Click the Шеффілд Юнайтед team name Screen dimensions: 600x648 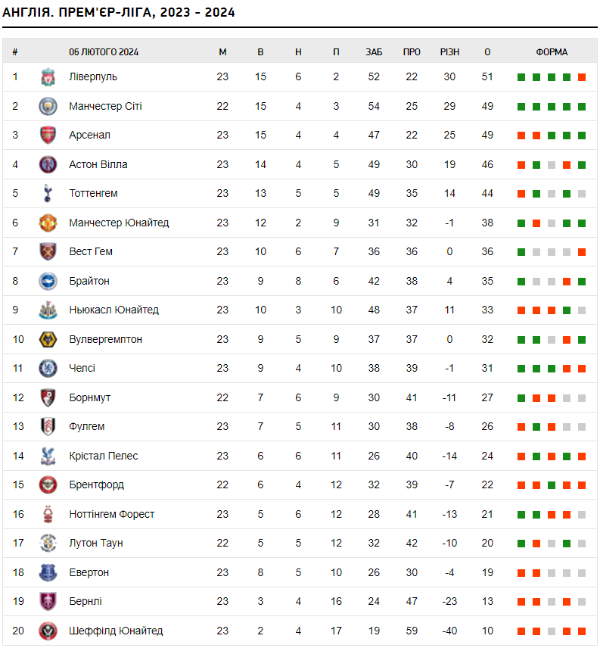coord(116,631)
